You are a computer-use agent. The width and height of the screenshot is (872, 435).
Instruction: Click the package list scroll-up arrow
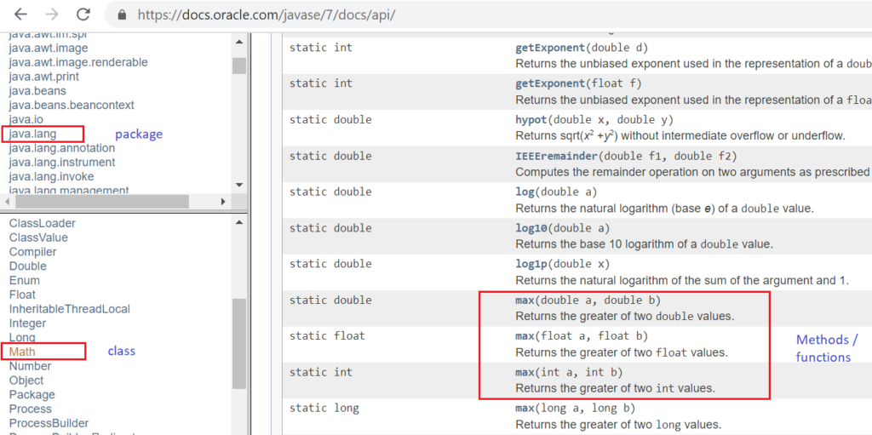pos(239,42)
